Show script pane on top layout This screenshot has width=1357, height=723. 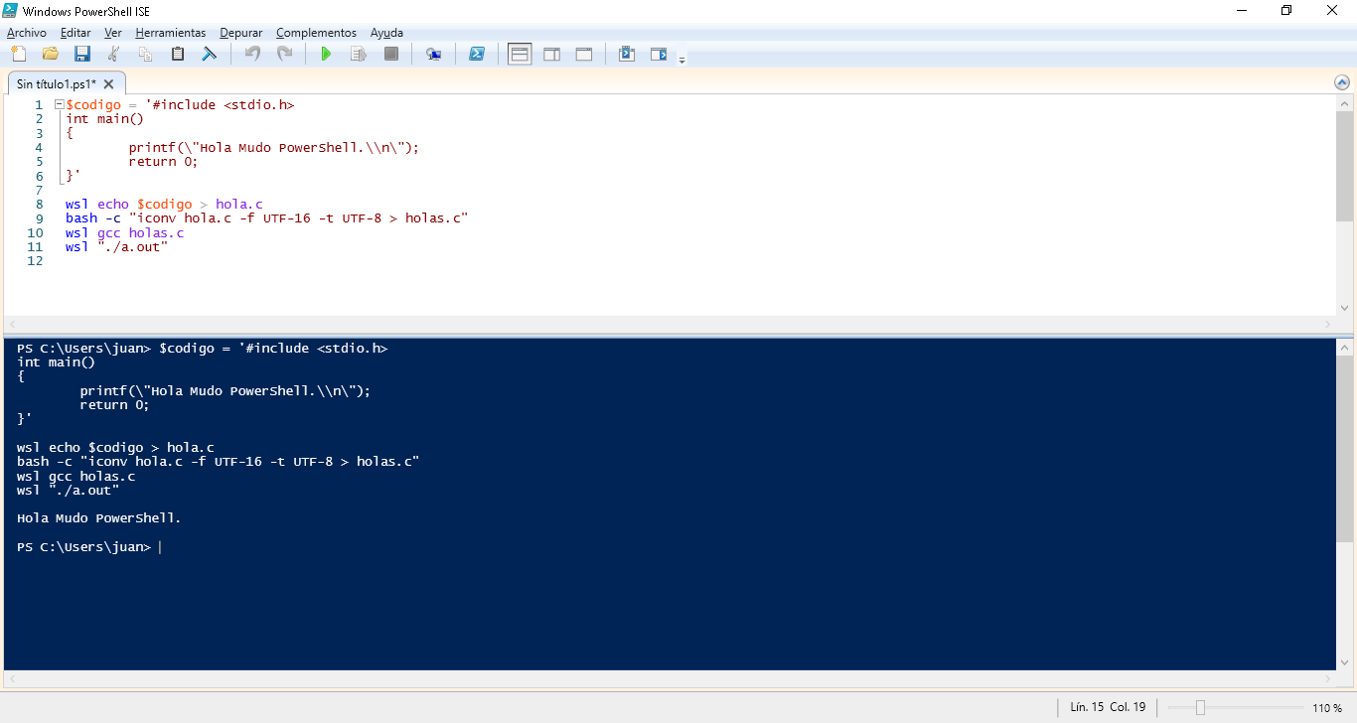click(520, 54)
